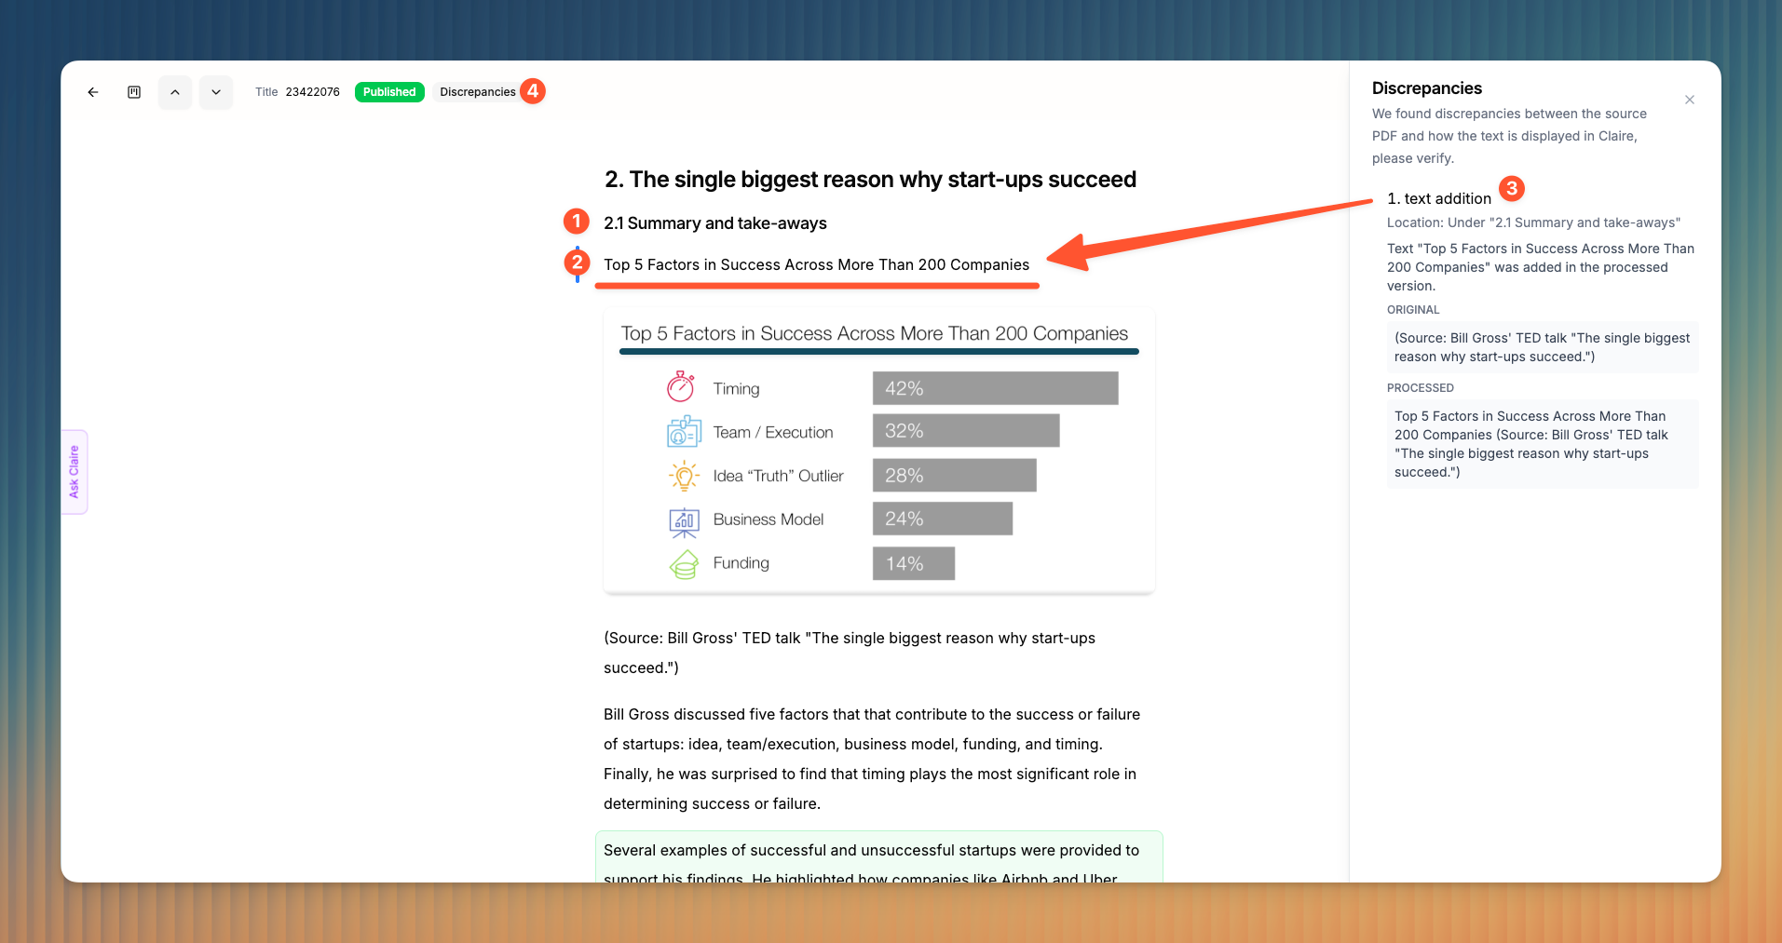
Task: Click the Team / Execution icon in chart
Action: point(684,431)
